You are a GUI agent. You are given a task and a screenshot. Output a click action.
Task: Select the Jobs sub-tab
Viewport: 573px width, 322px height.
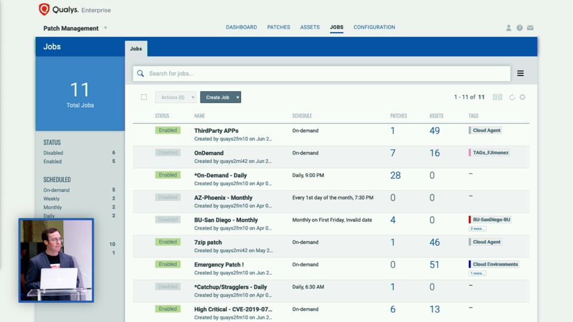coord(136,48)
